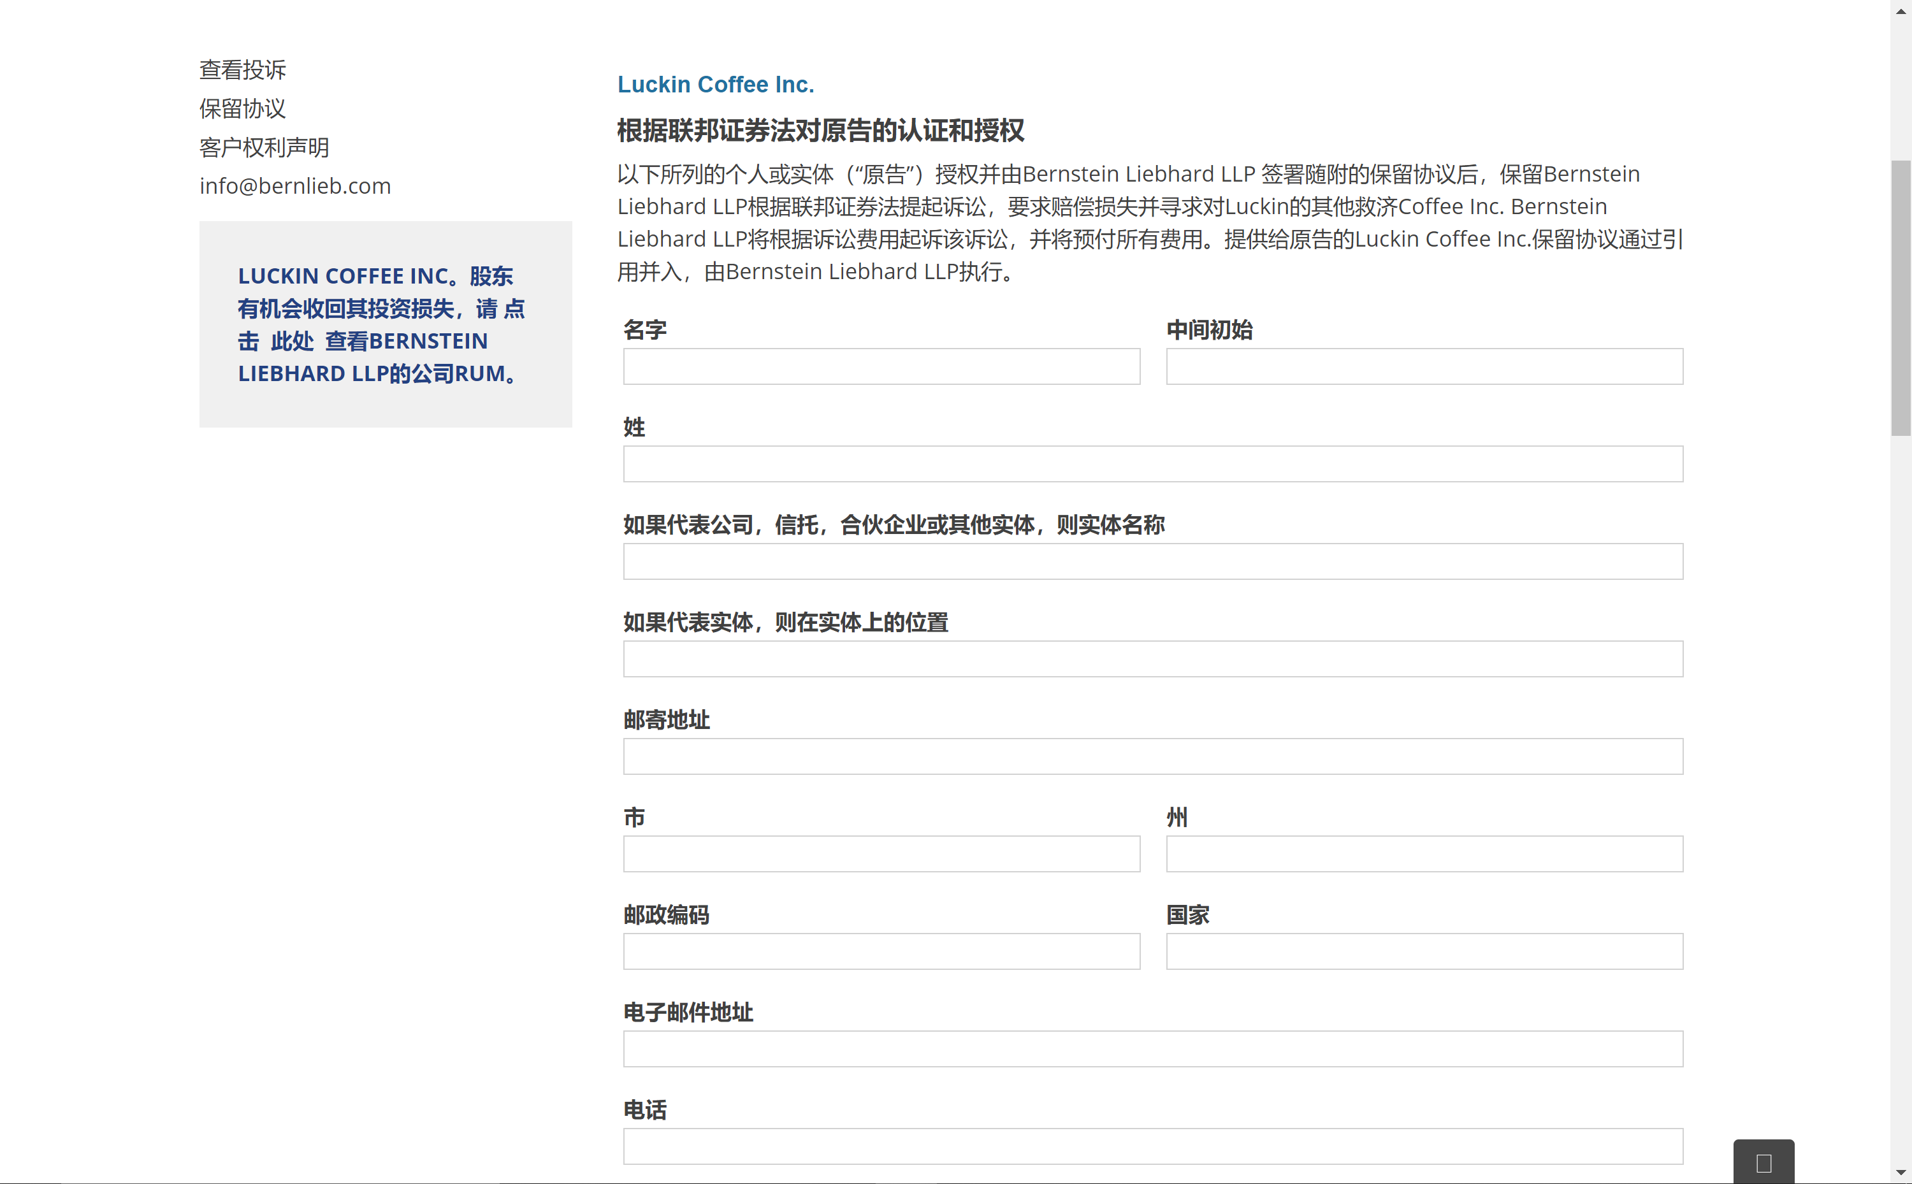Click the 国家 country input field
Viewport: 1912px width, 1184px height.
[1424, 951]
